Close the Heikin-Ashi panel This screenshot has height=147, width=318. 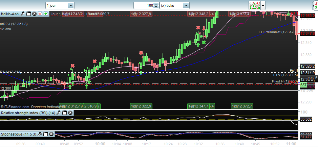35,14
